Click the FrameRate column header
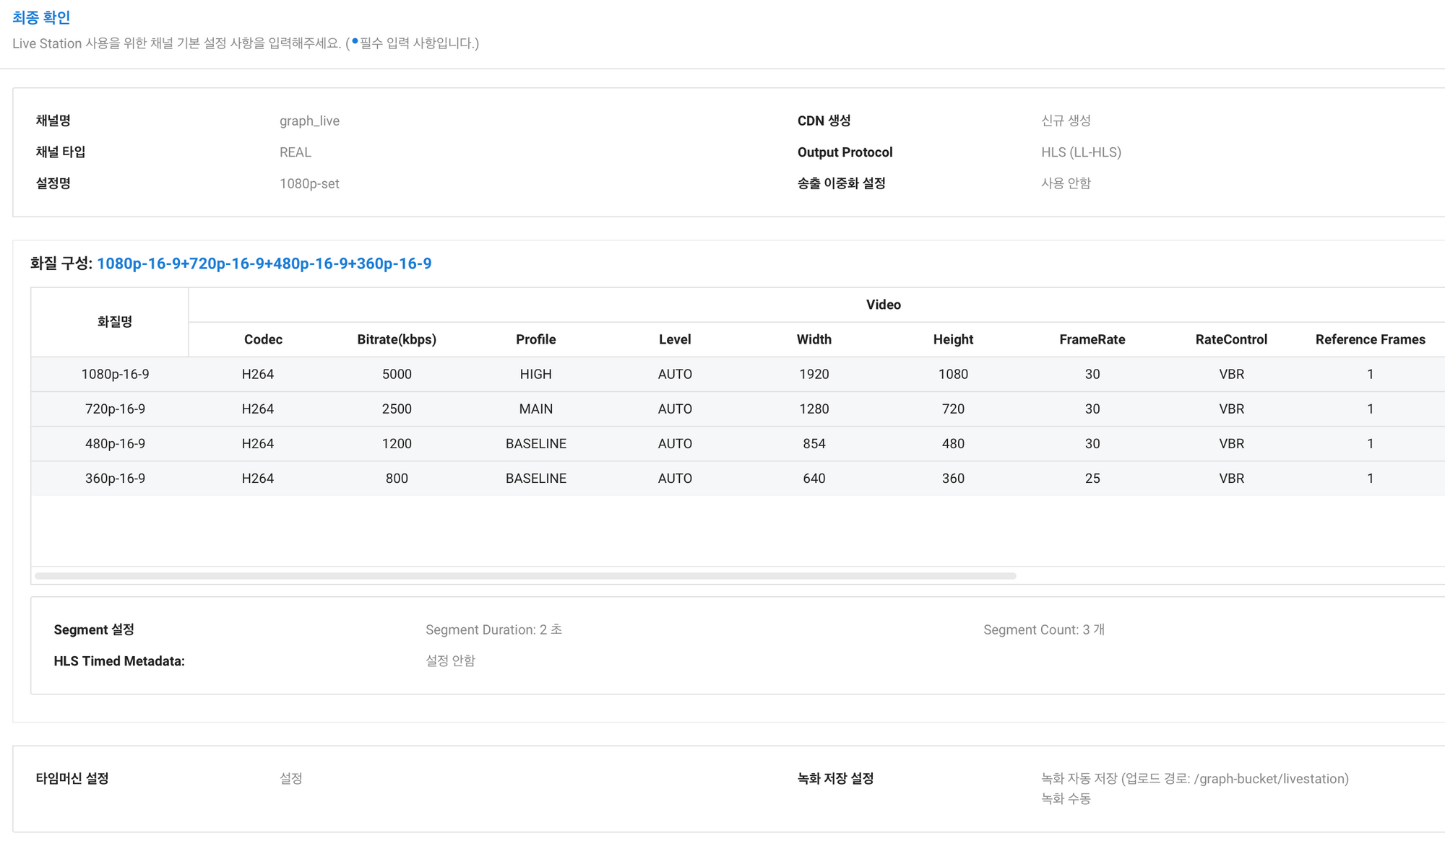Viewport: 1445px width, 846px height. coord(1092,339)
